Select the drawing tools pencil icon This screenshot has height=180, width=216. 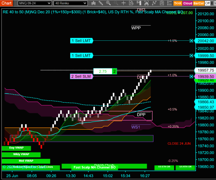[101, 3]
